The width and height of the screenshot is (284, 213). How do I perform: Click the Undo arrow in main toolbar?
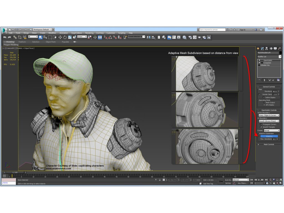[x=5, y=37]
